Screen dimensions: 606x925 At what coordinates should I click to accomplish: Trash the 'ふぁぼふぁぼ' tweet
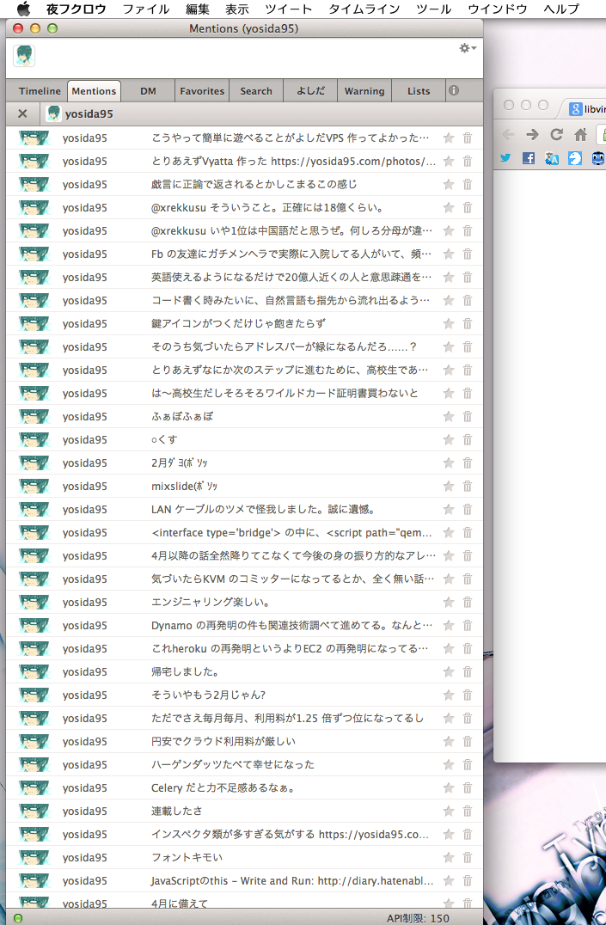(468, 416)
